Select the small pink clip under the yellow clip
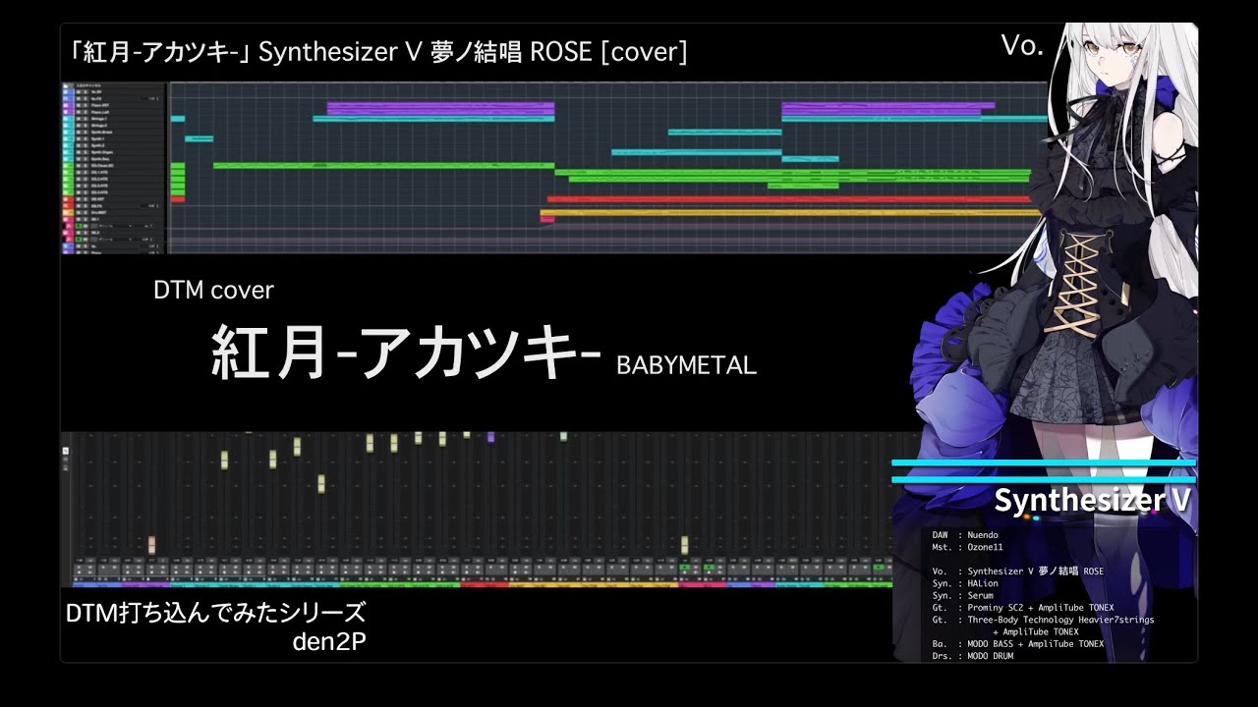The image size is (1258, 707). point(547,220)
